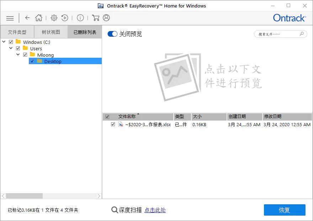Open the user account icon
The height and width of the screenshot is (221, 313).
click(x=106, y=18)
